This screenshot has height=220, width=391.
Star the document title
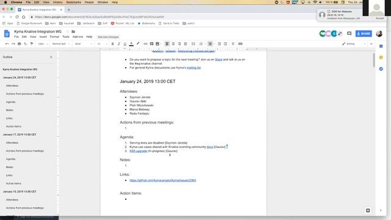click(x=67, y=32)
